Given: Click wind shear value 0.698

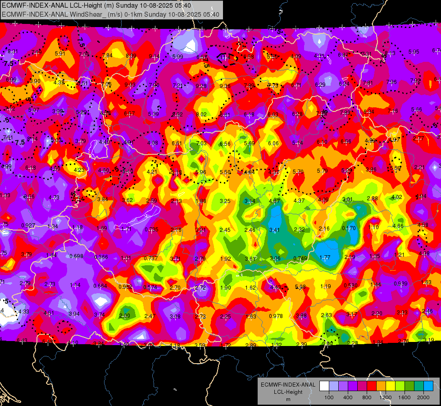Looking at the screenshot, I should click(76, 256).
